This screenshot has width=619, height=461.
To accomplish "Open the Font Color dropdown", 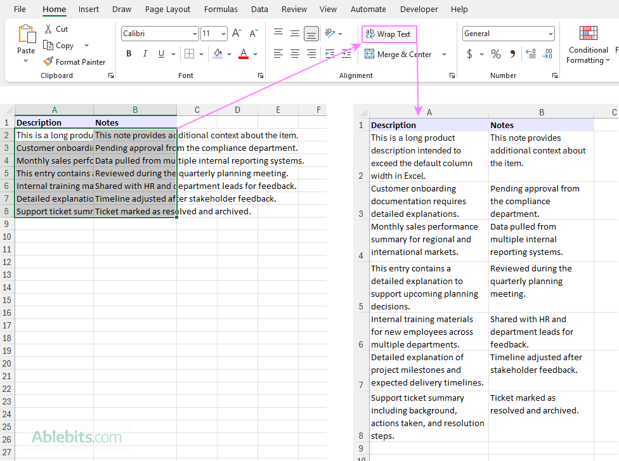I will coord(255,54).
